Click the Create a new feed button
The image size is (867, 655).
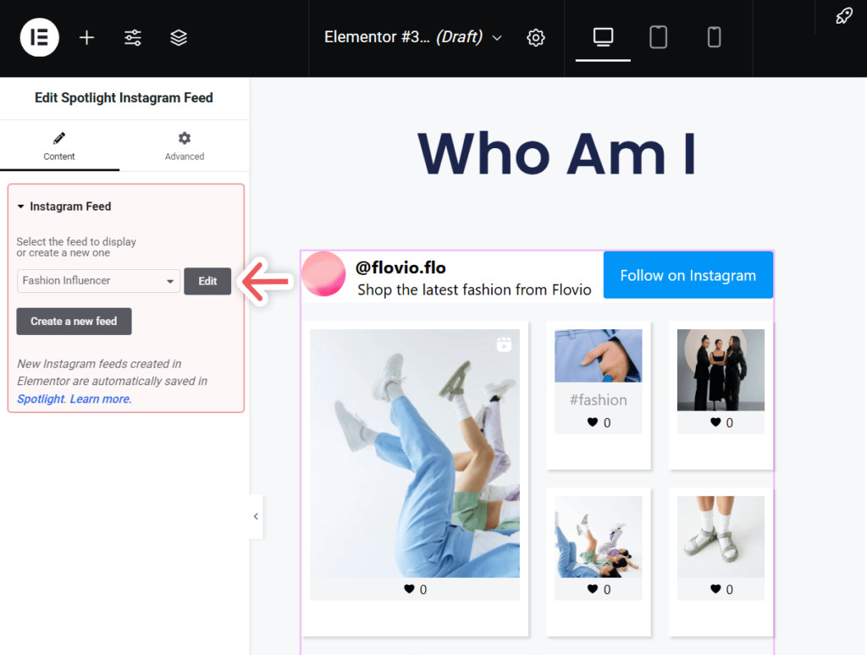click(74, 322)
